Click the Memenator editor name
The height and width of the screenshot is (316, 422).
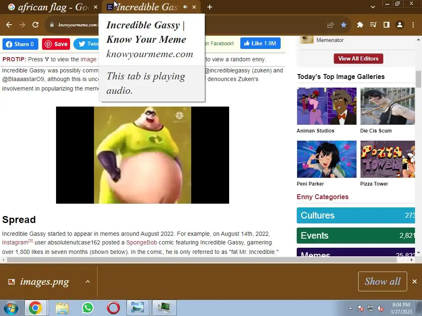(330, 40)
